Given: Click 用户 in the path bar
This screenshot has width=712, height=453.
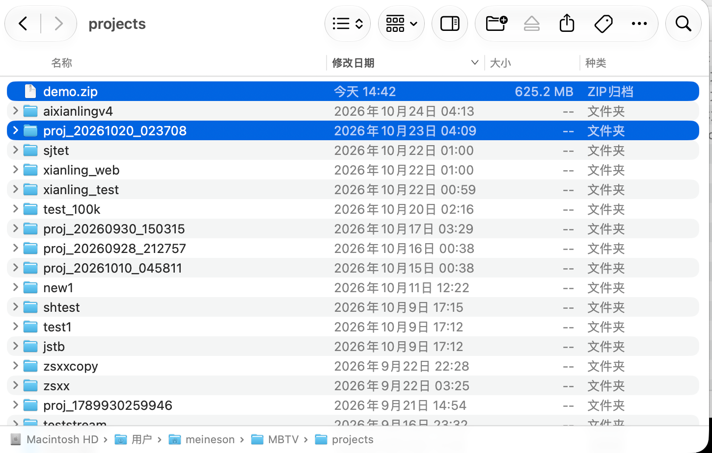Looking at the screenshot, I should pyautogui.click(x=141, y=439).
